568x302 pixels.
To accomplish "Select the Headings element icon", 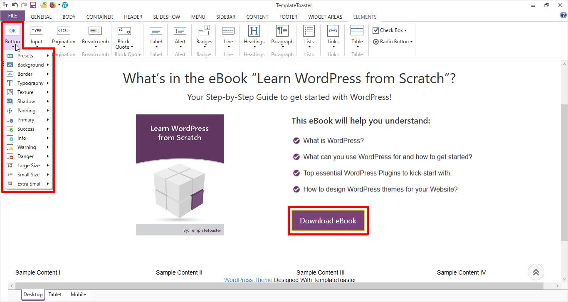I will (254, 32).
